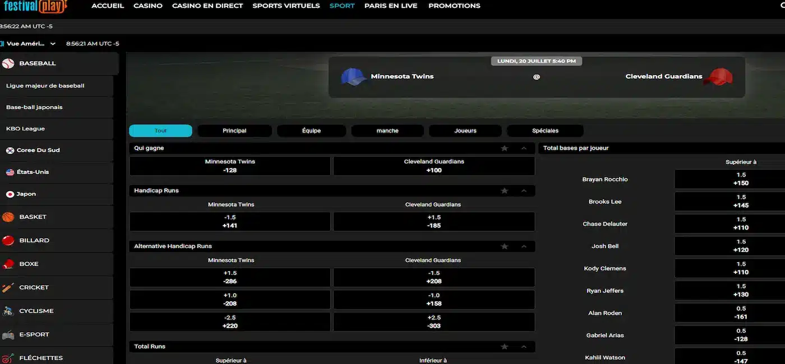Select the Spéciales tab
785x364 pixels.
pyautogui.click(x=545, y=130)
